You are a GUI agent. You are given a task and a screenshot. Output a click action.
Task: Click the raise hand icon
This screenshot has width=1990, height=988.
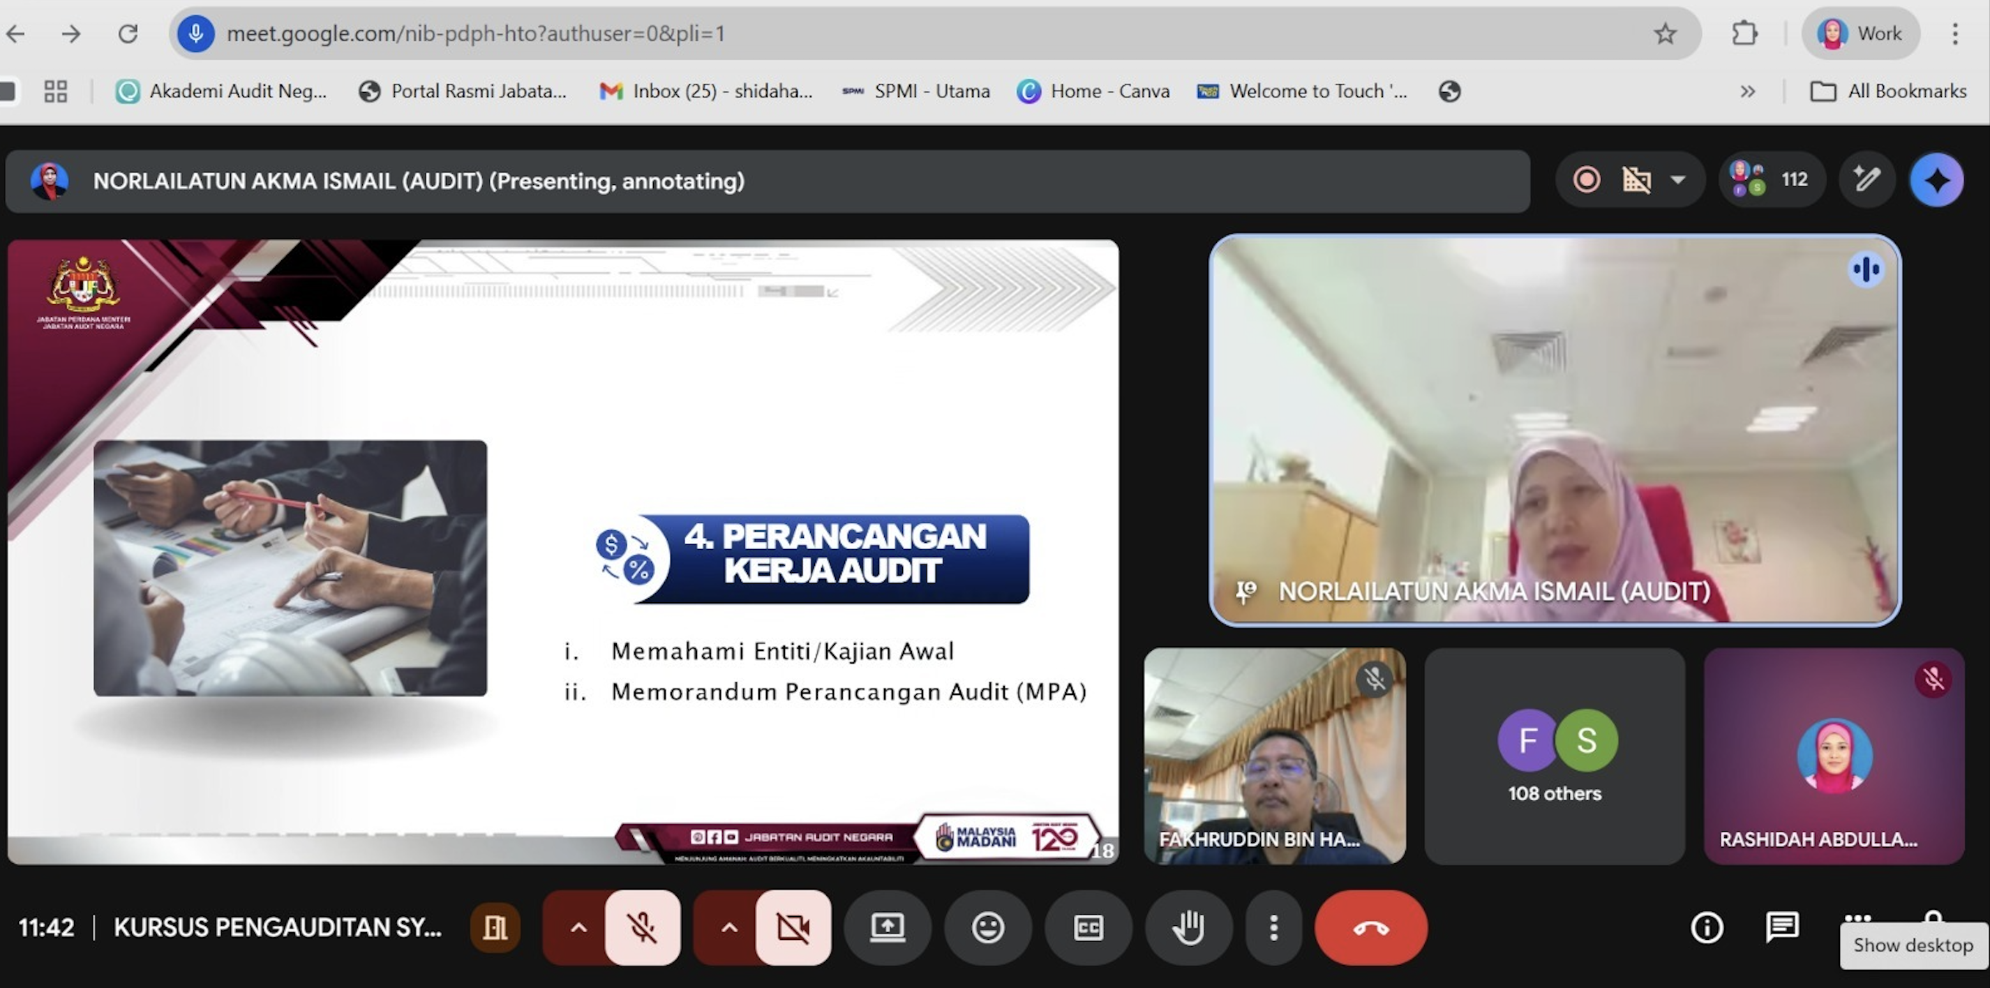point(1188,928)
